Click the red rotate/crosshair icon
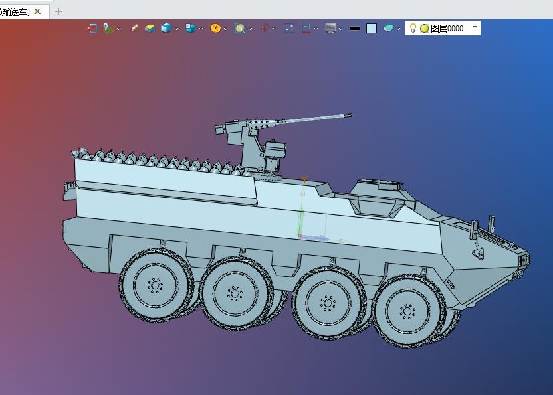Image resolution: width=553 pixels, height=395 pixels. [265, 28]
